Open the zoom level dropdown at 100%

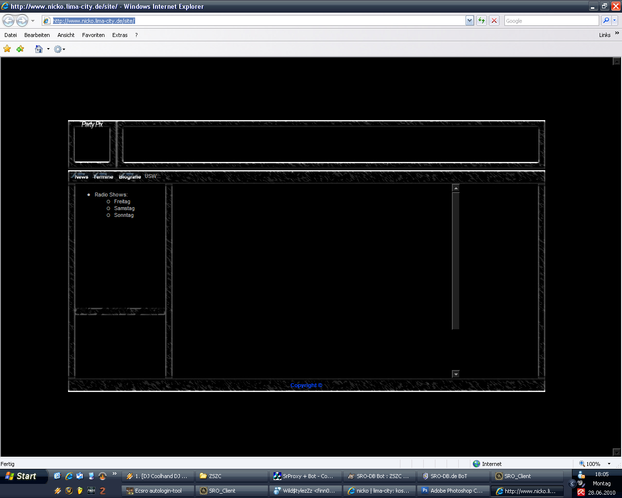coord(609,464)
